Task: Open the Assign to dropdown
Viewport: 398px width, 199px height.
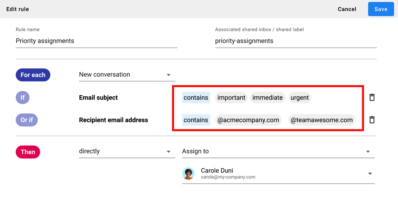Action: point(278,151)
